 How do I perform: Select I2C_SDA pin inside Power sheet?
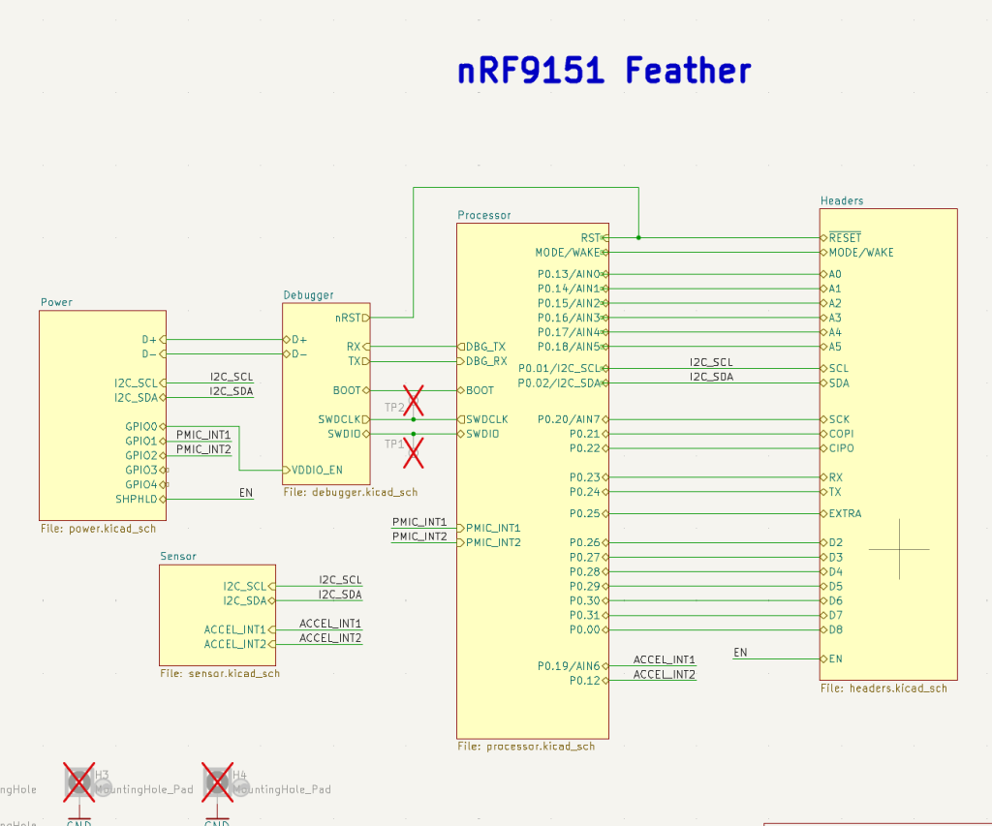(x=139, y=397)
